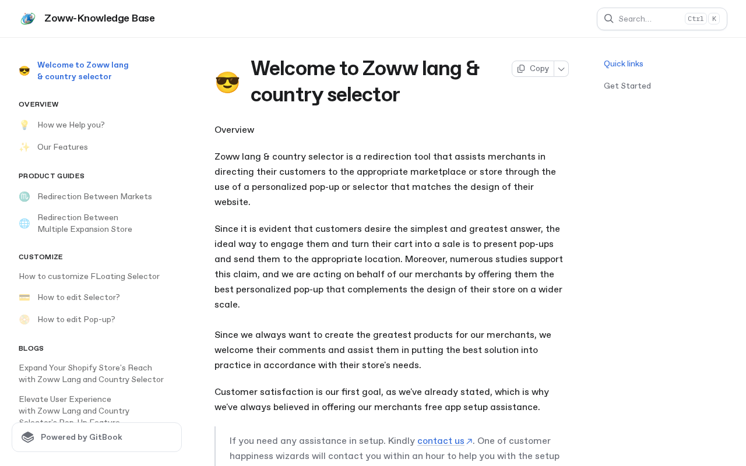Click the GitBook logo icon
746x466 pixels.
pyautogui.click(x=27, y=437)
